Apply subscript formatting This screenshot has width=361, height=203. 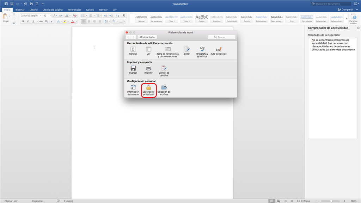[x=47, y=21]
